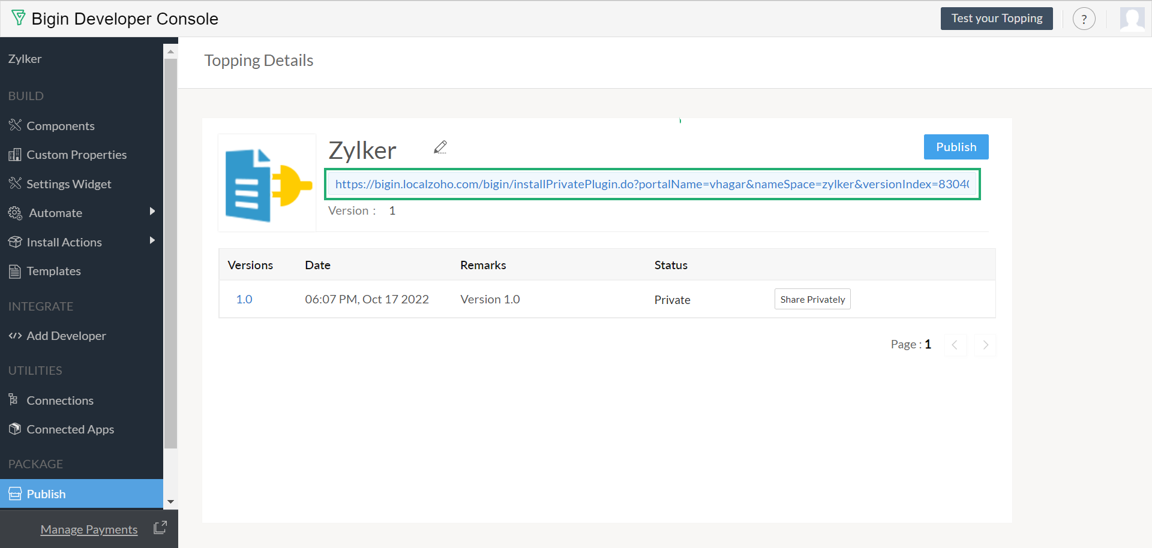Click the Install Actions box icon
Screen dimensions: 1152x548
pyautogui.click(x=15, y=242)
